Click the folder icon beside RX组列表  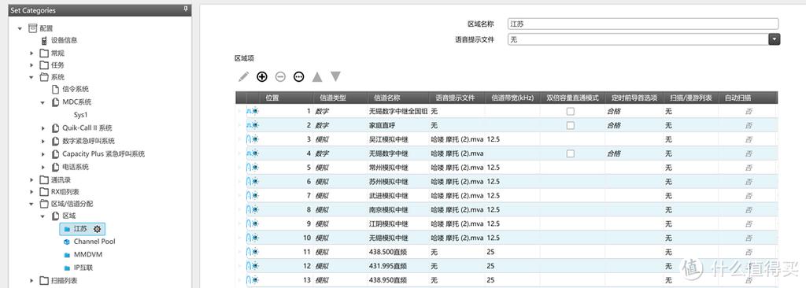pyautogui.click(x=44, y=192)
